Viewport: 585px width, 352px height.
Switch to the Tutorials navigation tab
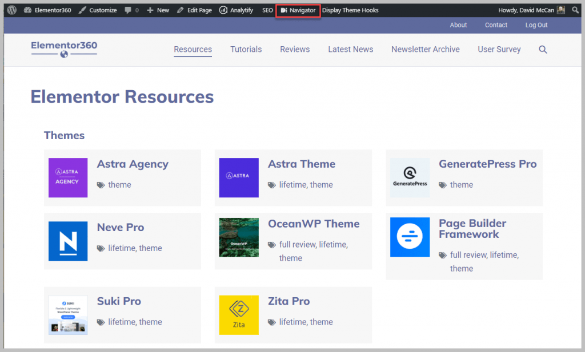coord(246,50)
